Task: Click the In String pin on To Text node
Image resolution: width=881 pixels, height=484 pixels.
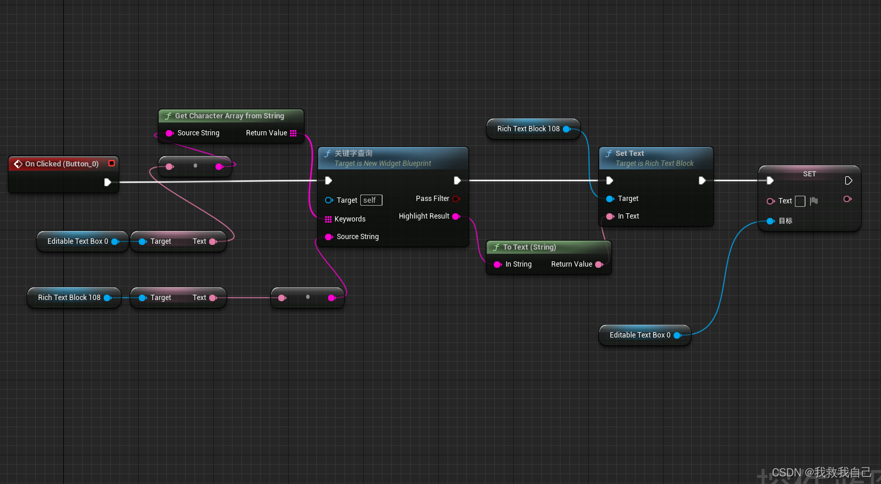Action: (498, 264)
